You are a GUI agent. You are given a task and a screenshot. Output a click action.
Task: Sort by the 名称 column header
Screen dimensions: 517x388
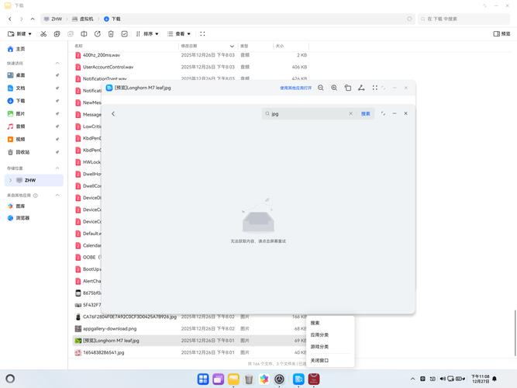pyautogui.click(x=78, y=46)
